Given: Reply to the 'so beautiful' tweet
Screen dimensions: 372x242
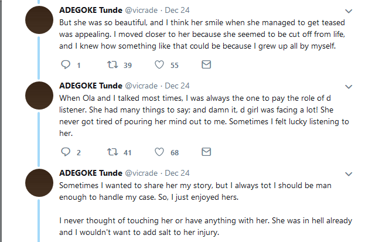Looking at the screenshot, I should 66,64.
